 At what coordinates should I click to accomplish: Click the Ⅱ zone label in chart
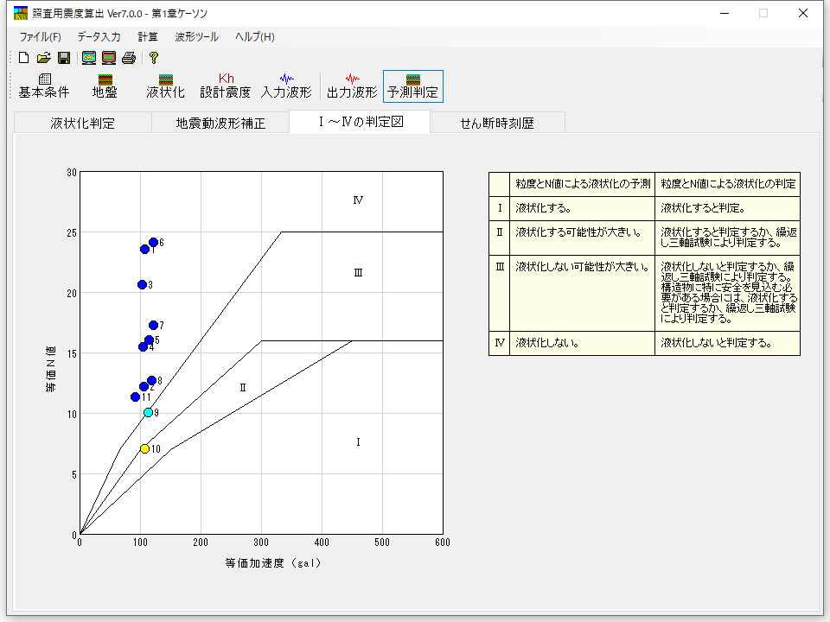(x=243, y=388)
